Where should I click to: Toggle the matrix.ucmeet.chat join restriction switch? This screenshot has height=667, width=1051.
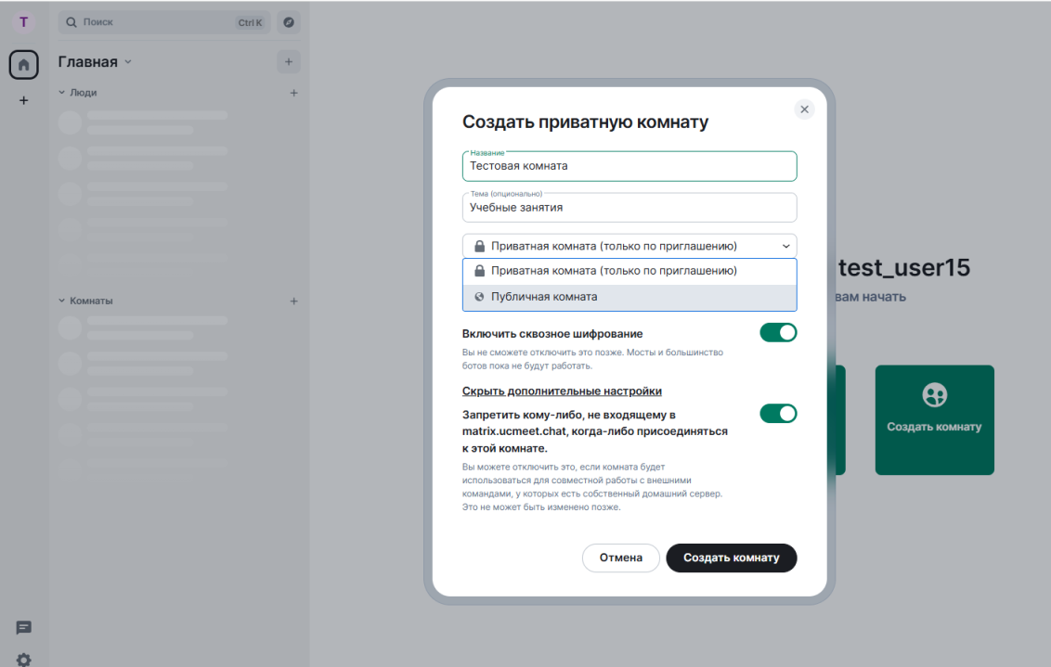click(778, 414)
